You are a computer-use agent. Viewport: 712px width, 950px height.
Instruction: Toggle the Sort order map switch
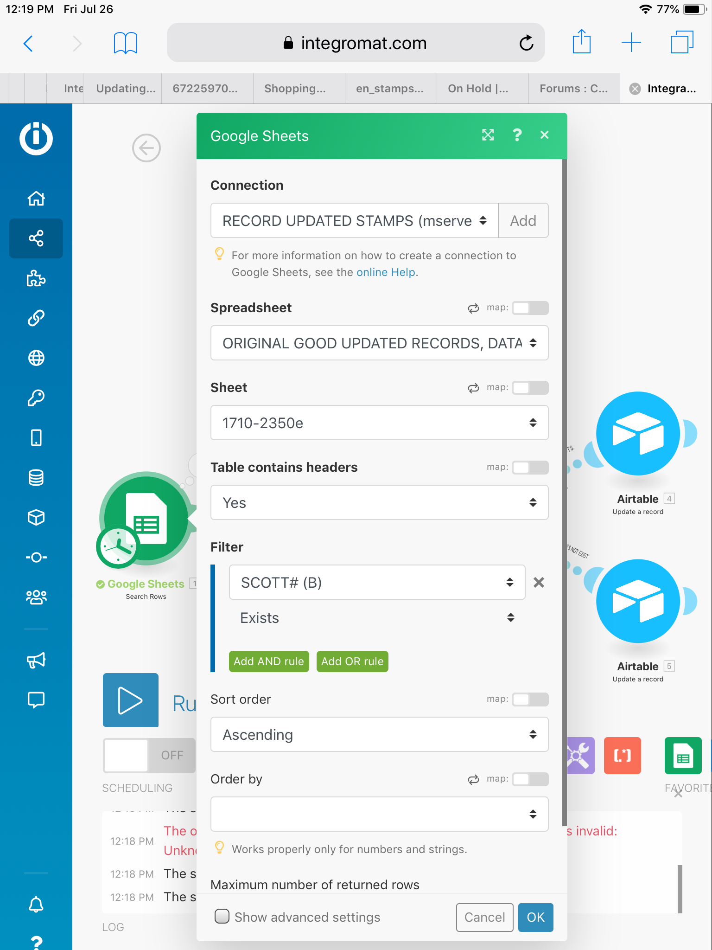pyautogui.click(x=530, y=700)
